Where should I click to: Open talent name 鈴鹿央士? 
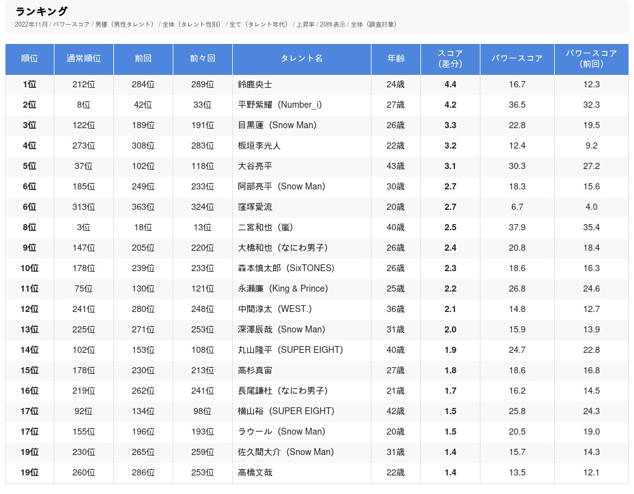click(255, 85)
